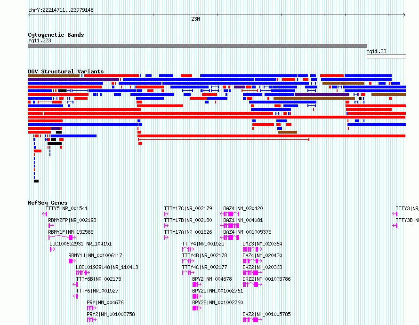Open the TTTY4C|NR_002177 gene label

204,267
